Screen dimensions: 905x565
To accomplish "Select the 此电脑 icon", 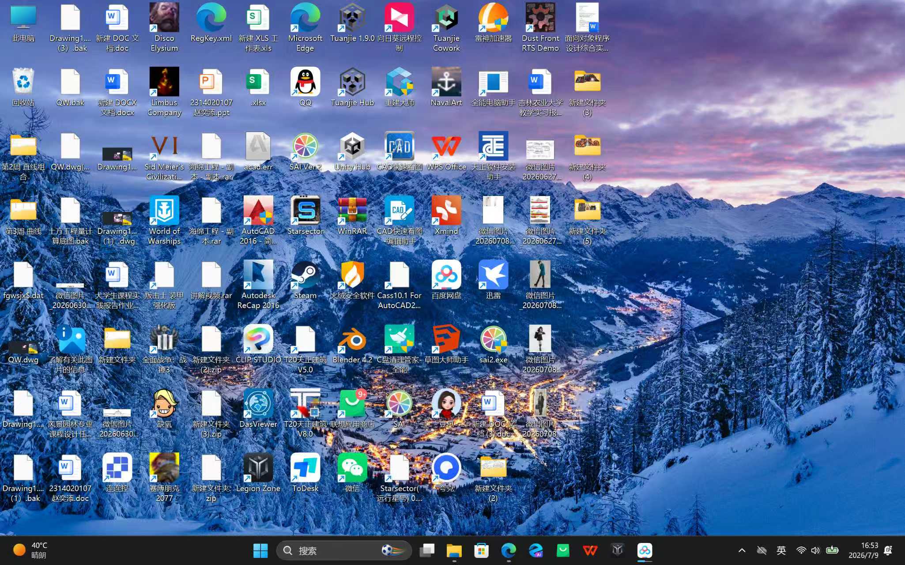I will pyautogui.click(x=23, y=23).
